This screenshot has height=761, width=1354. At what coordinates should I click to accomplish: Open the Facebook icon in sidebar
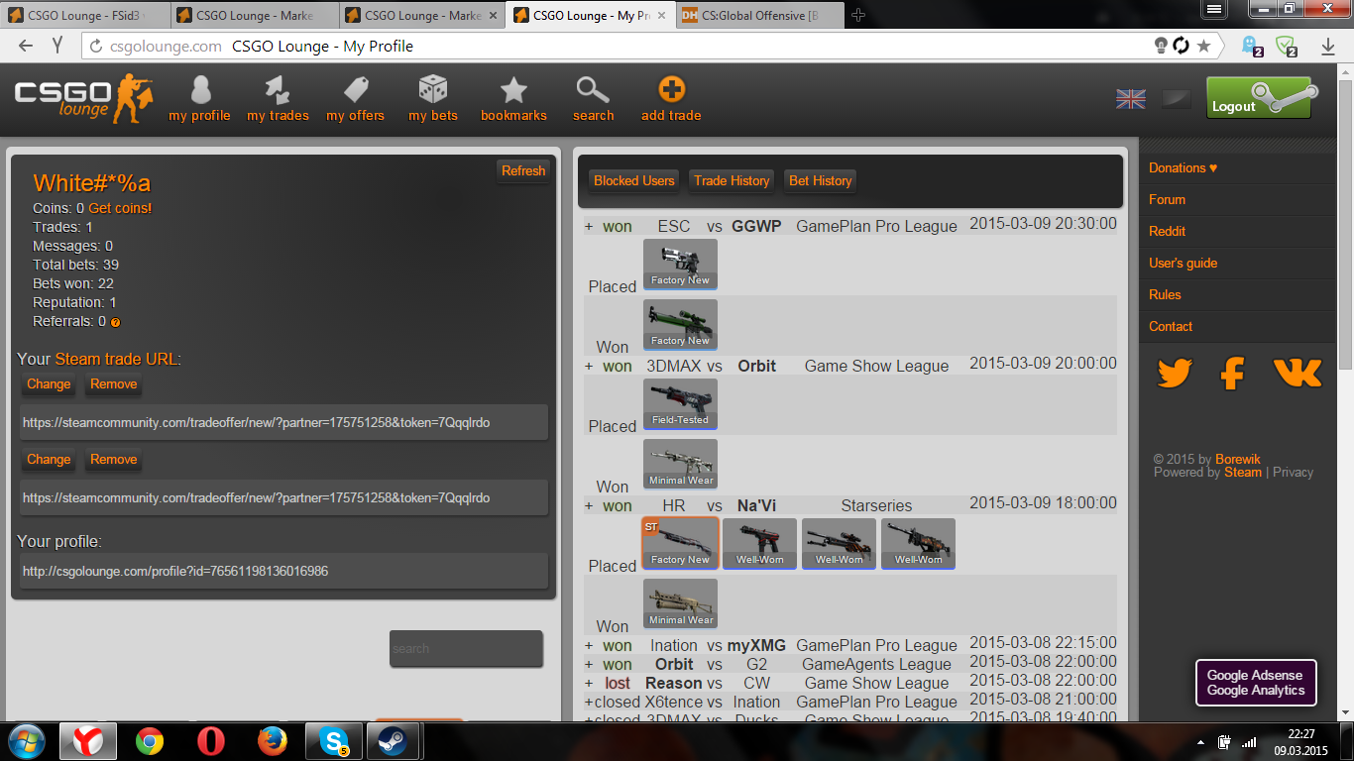tap(1232, 374)
